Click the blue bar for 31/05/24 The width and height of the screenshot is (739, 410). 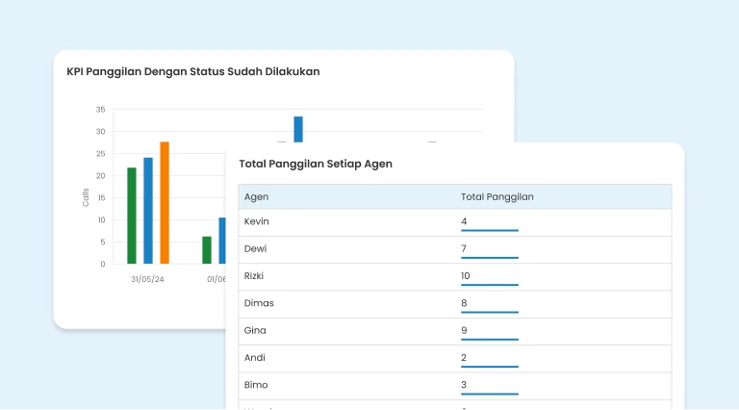pyautogui.click(x=148, y=211)
